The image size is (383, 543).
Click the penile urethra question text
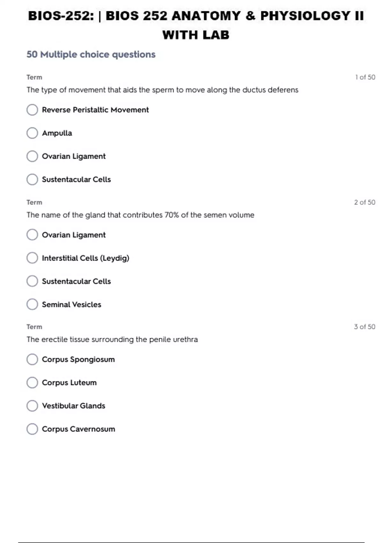click(112, 340)
